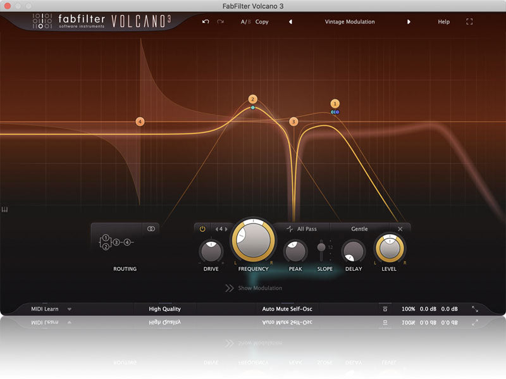506x379 pixels.
Task: Open the MIDI Learn dropdown arrow
Action: coord(70,309)
